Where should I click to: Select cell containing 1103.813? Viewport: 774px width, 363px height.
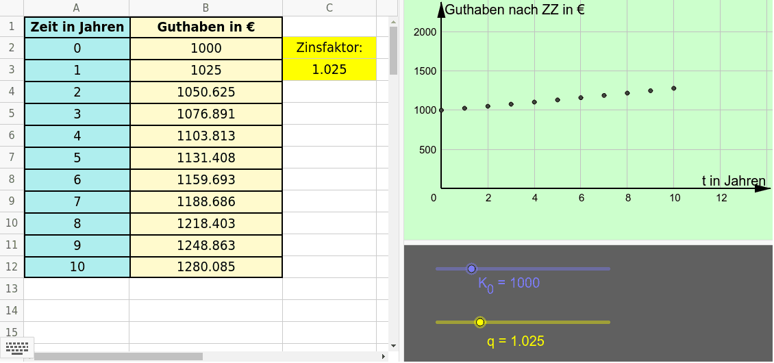[x=206, y=136]
